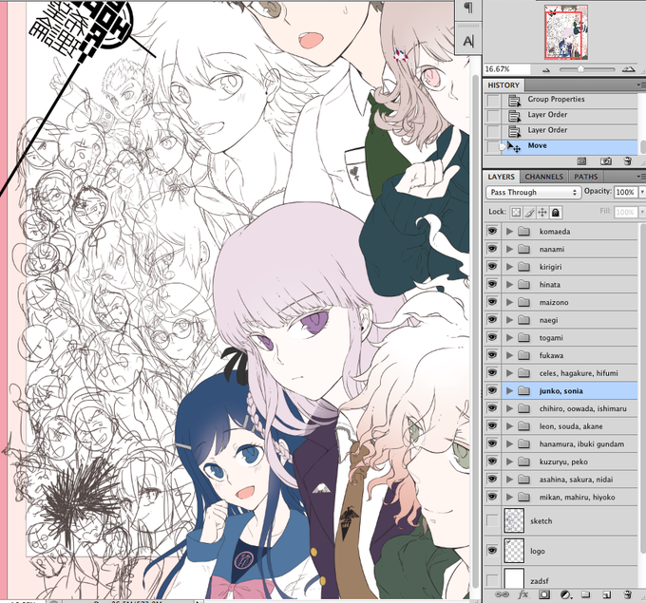
Task: Expand the kuzuryu, peko group
Action: (x=509, y=462)
